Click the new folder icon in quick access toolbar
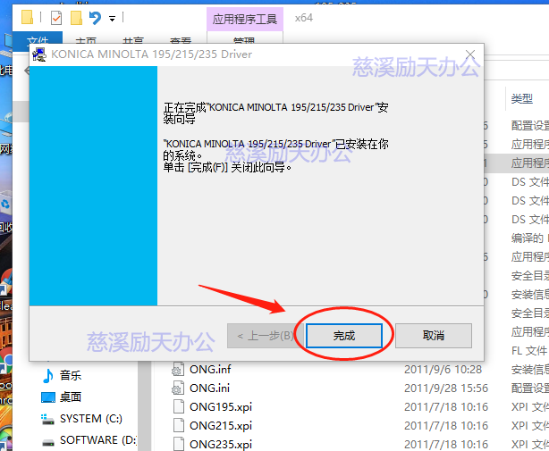This screenshot has height=451, width=549. [x=75, y=17]
